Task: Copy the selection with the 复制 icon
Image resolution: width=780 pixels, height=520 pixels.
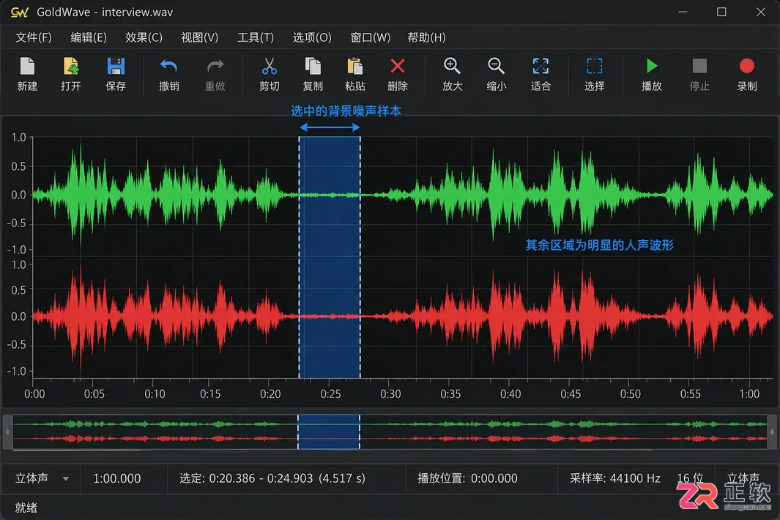Action: pyautogui.click(x=313, y=66)
